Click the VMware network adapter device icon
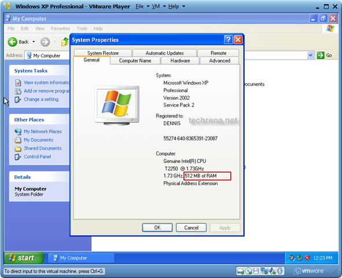This screenshot has height=278, width=342. 264,271
